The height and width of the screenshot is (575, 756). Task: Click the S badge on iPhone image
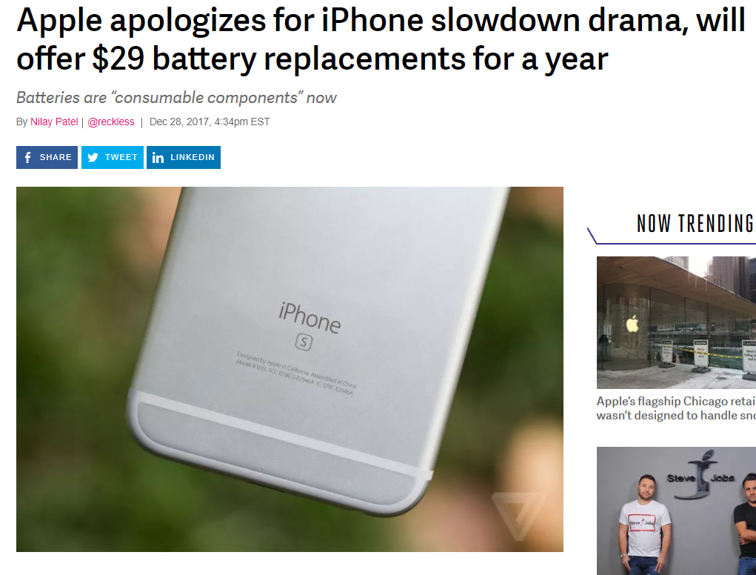pyautogui.click(x=304, y=342)
